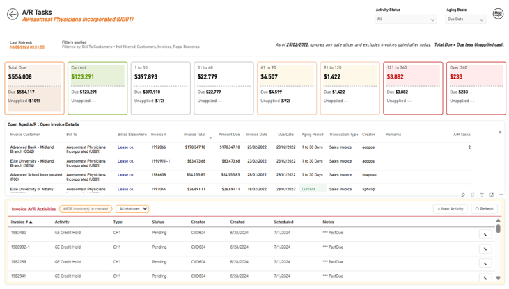Open the filters icon on the invoice table
The image size is (509, 289).
pyautogui.click(x=482, y=195)
